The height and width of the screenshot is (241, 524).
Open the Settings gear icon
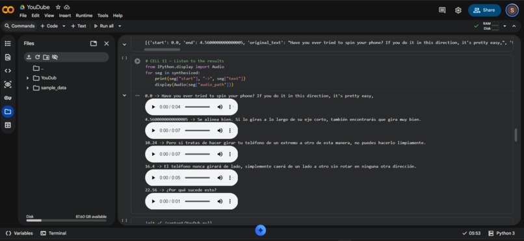(458, 10)
